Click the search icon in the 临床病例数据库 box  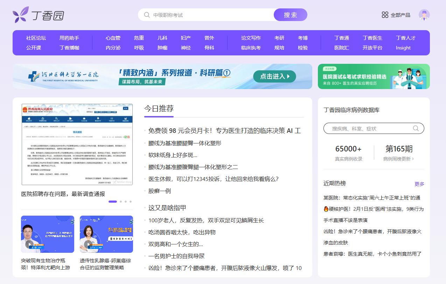click(416, 128)
